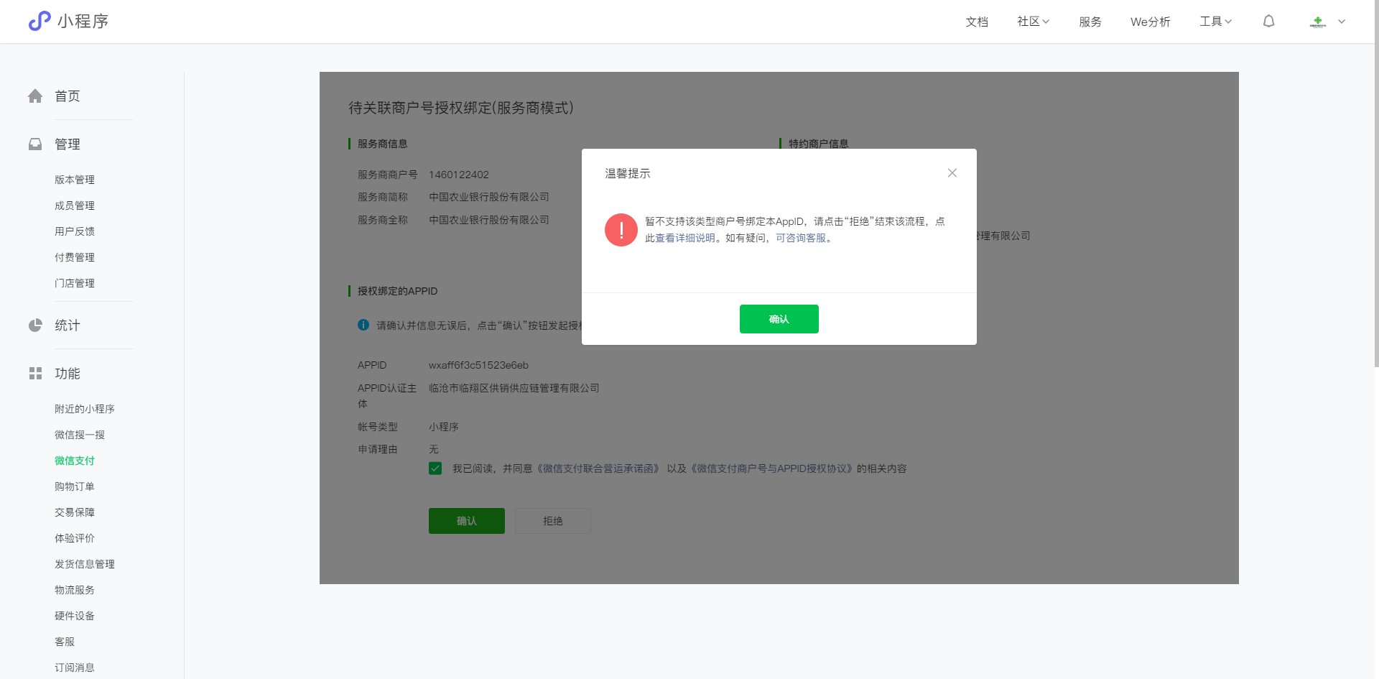The width and height of the screenshot is (1379, 679).
Task: Select 物流服务 in sidebar
Action: 75,590
